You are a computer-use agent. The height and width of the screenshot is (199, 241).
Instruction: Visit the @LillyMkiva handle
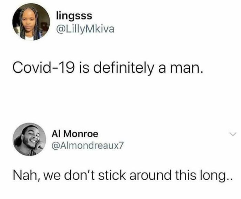[85, 29]
